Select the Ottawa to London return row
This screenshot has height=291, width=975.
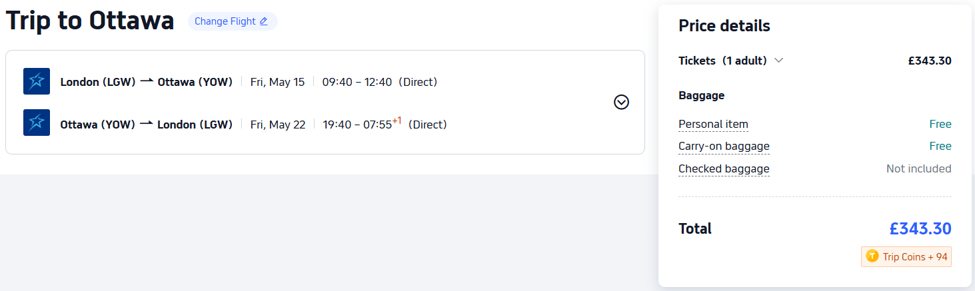(x=253, y=125)
